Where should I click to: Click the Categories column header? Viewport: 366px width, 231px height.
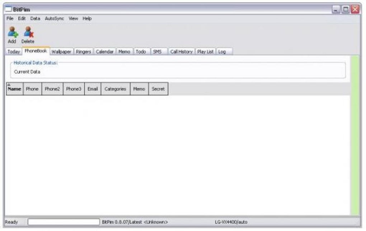[115, 89]
